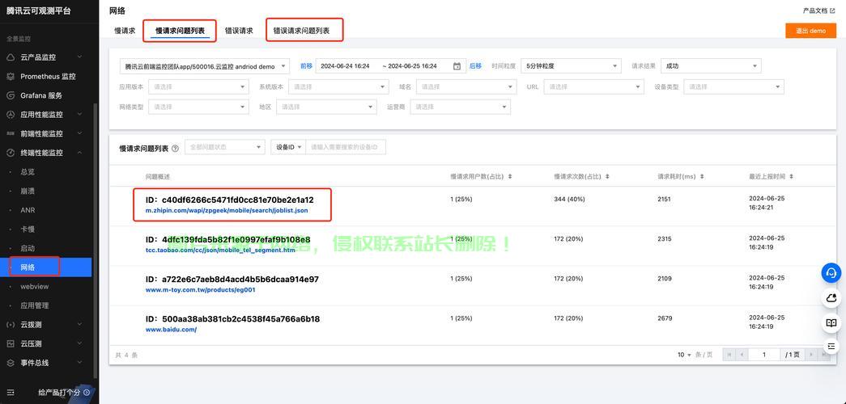Open the m.zhipin.com joblist.json URL link
Viewport: 846px width, 404px height.
227,211
